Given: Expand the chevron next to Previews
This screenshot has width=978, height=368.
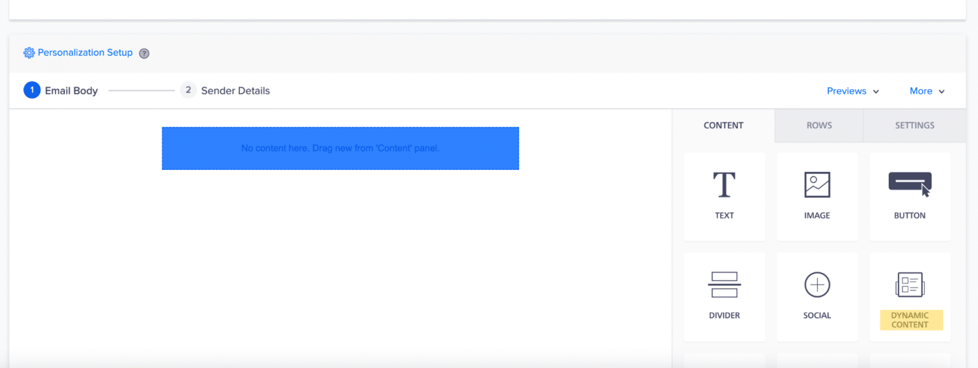Looking at the screenshot, I should point(876,92).
